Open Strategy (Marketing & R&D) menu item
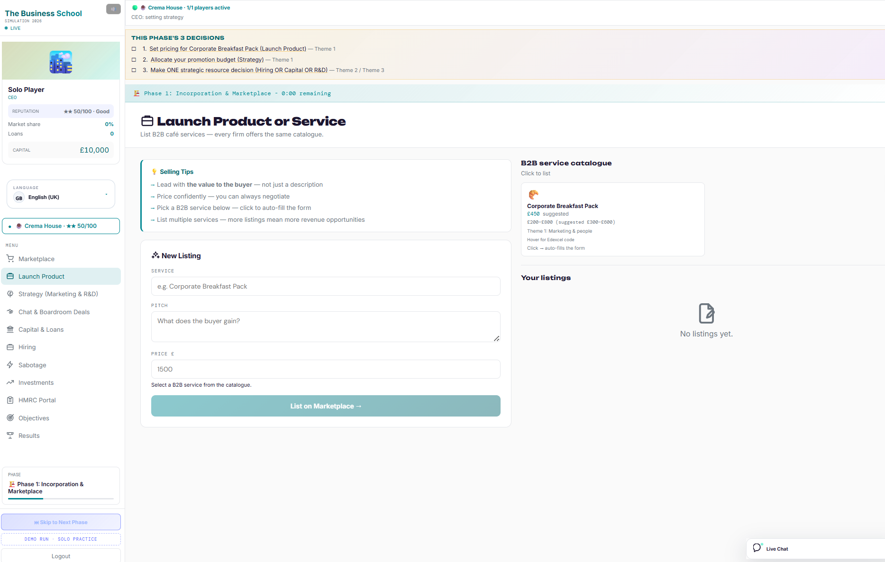 coord(61,294)
